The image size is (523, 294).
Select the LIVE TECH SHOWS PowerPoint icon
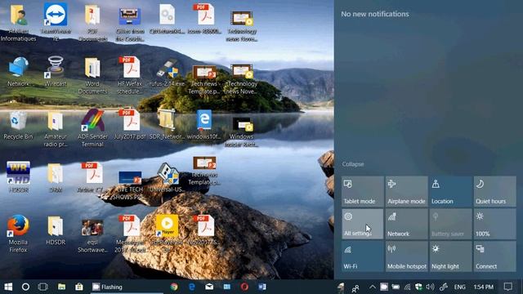pos(130,185)
